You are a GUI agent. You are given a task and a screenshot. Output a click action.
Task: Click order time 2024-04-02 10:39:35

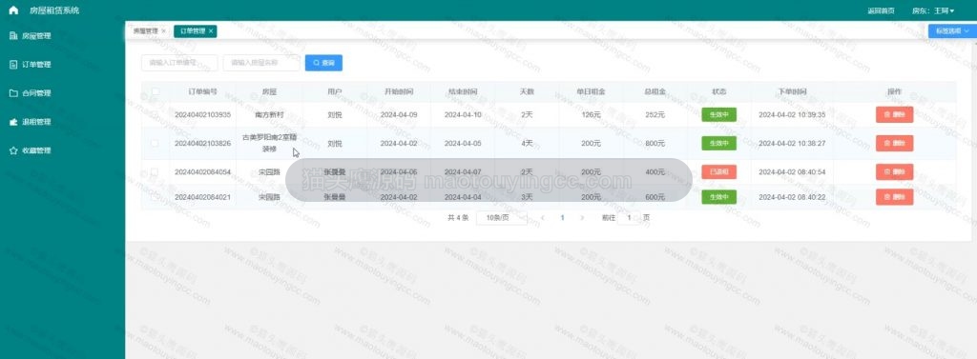coord(792,114)
